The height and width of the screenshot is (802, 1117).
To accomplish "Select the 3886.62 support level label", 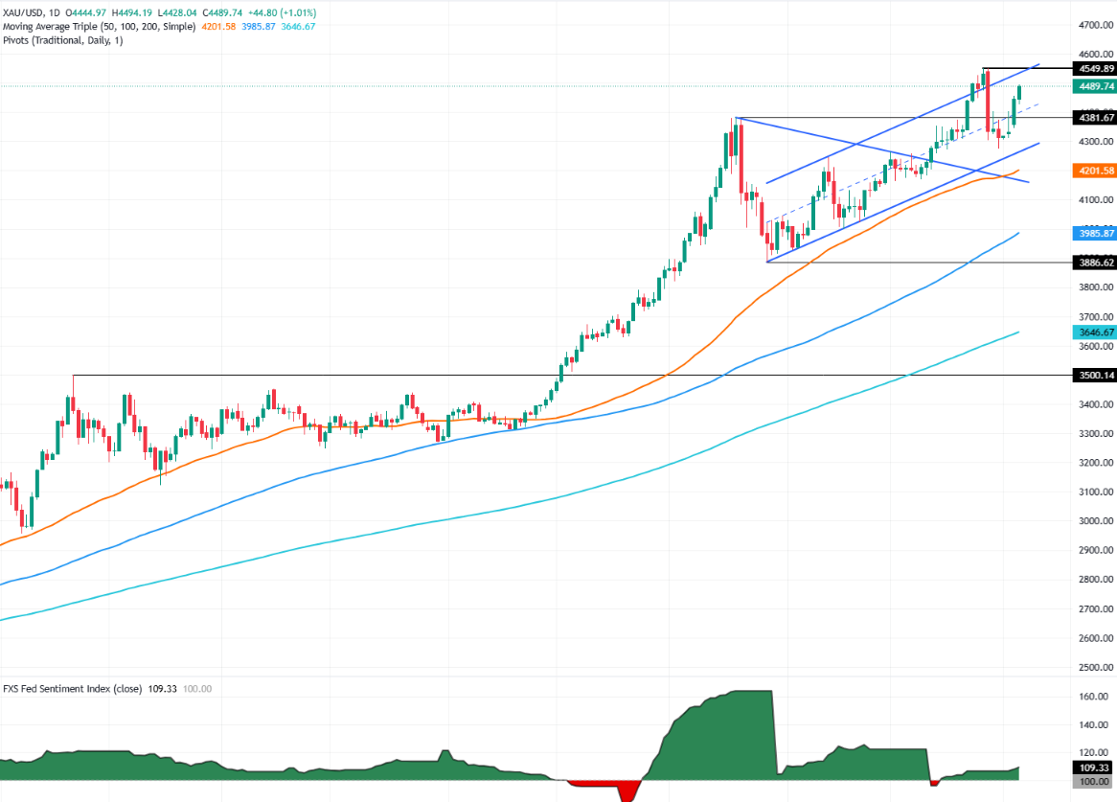I will click(1096, 262).
